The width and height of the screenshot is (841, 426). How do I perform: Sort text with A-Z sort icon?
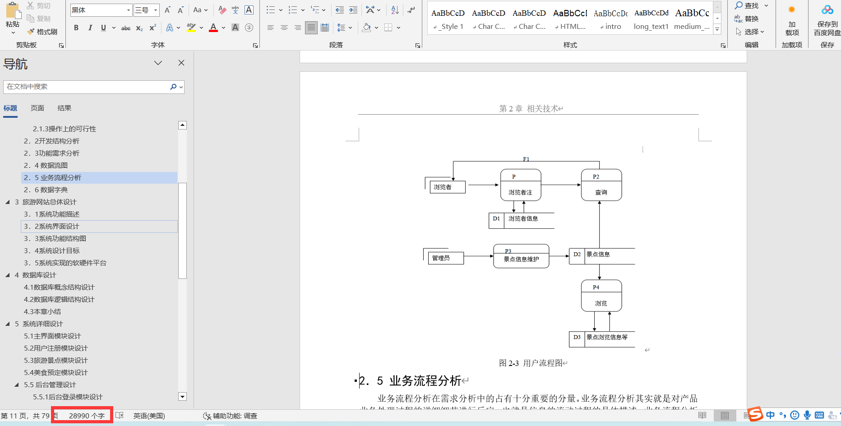point(395,10)
